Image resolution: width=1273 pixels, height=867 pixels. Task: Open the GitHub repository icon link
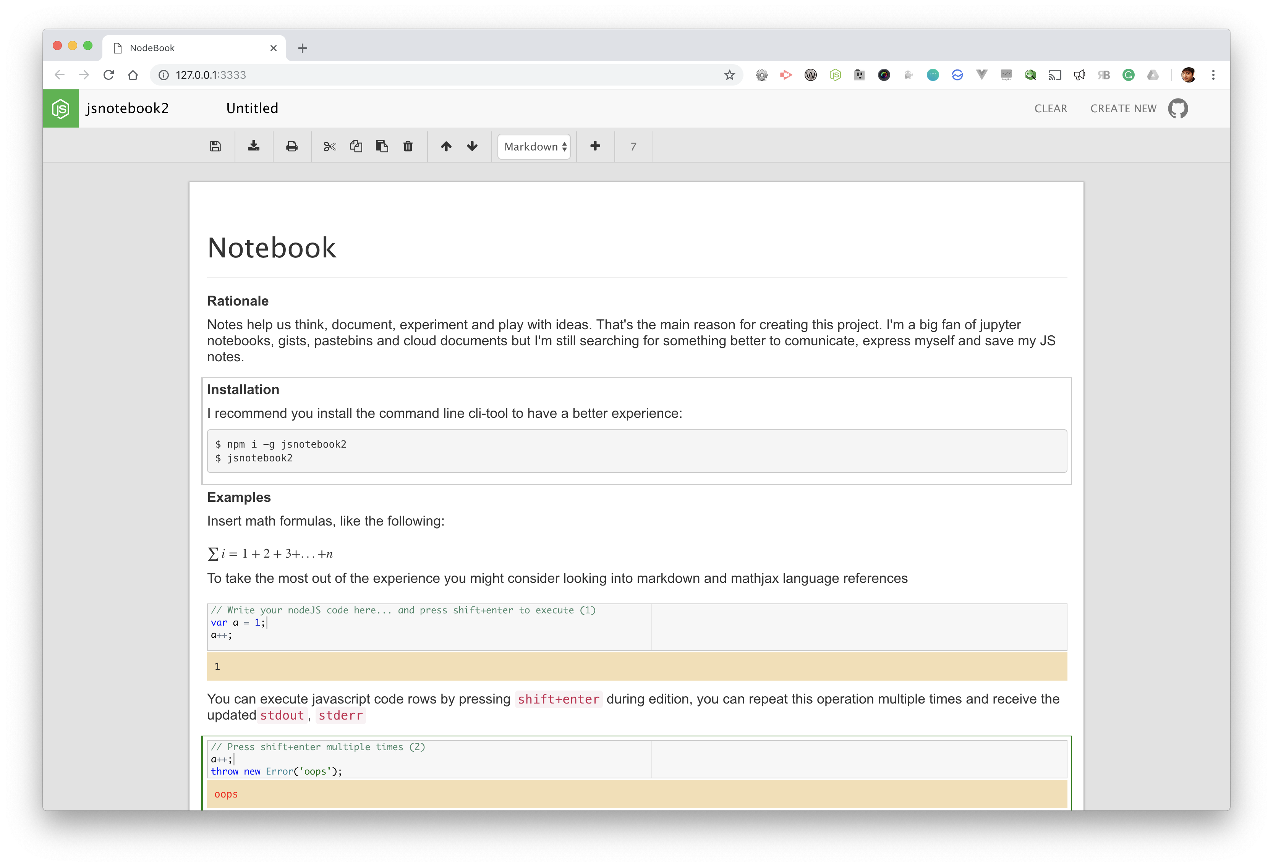pos(1178,108)
